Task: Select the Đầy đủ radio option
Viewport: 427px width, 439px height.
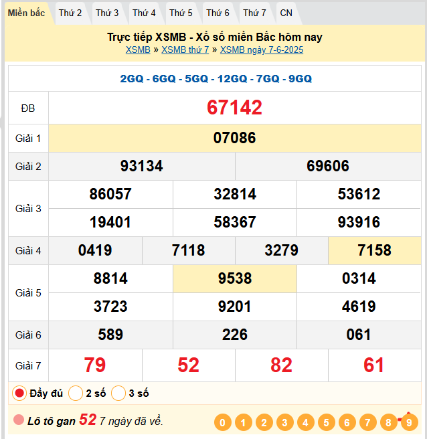Action: pyautogui.click(x=19, y=393)
